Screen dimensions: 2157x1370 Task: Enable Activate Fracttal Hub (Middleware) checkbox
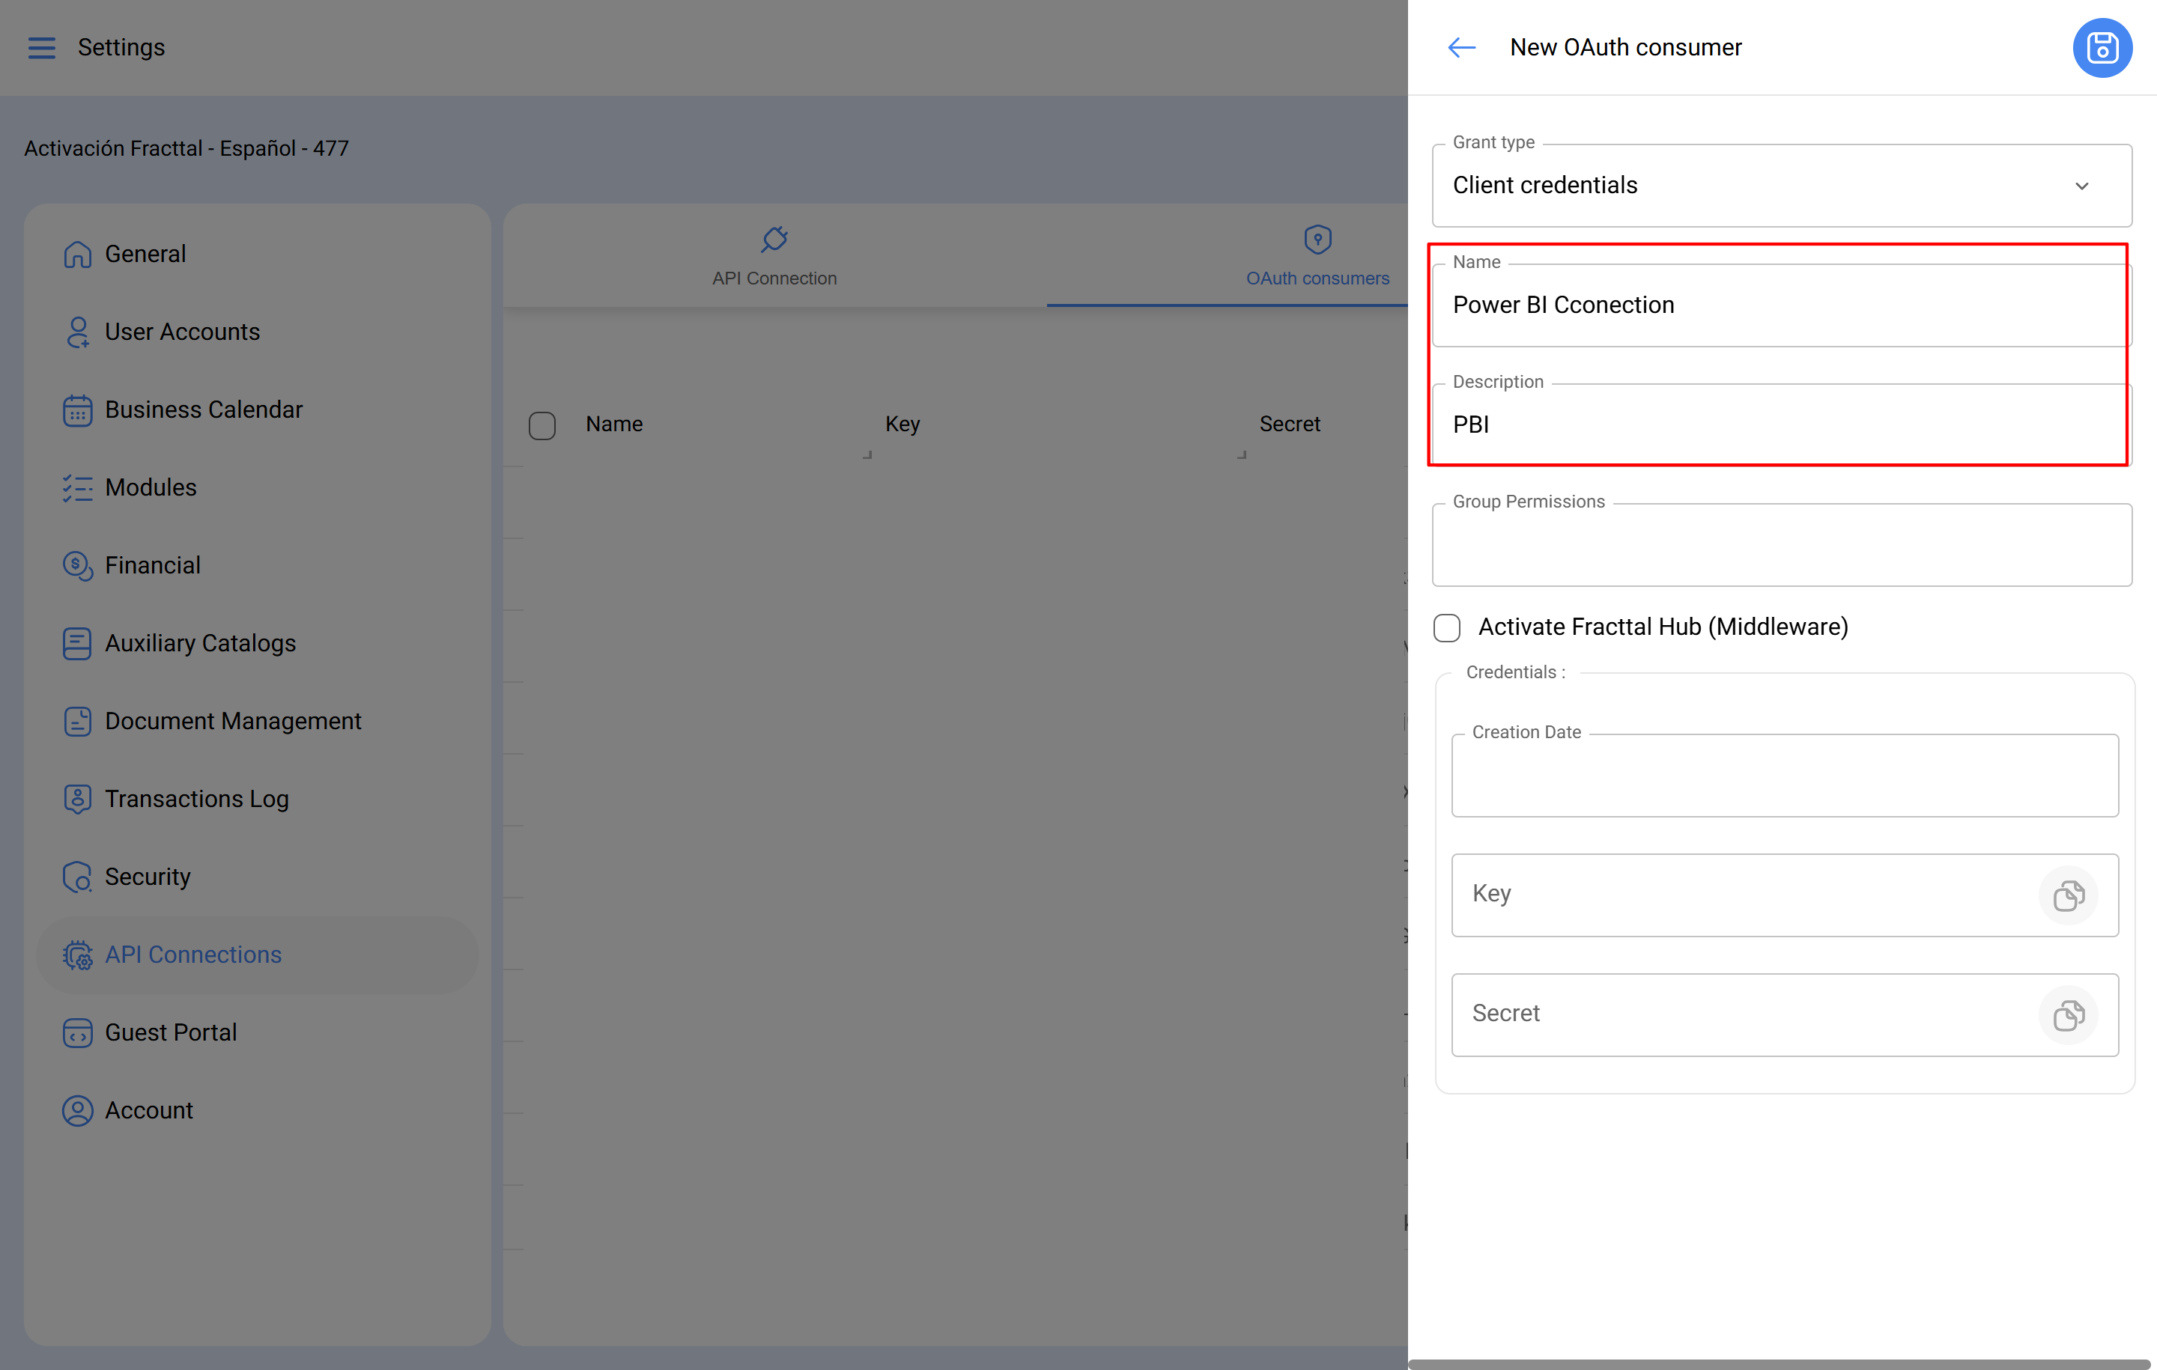(1447, 627)
